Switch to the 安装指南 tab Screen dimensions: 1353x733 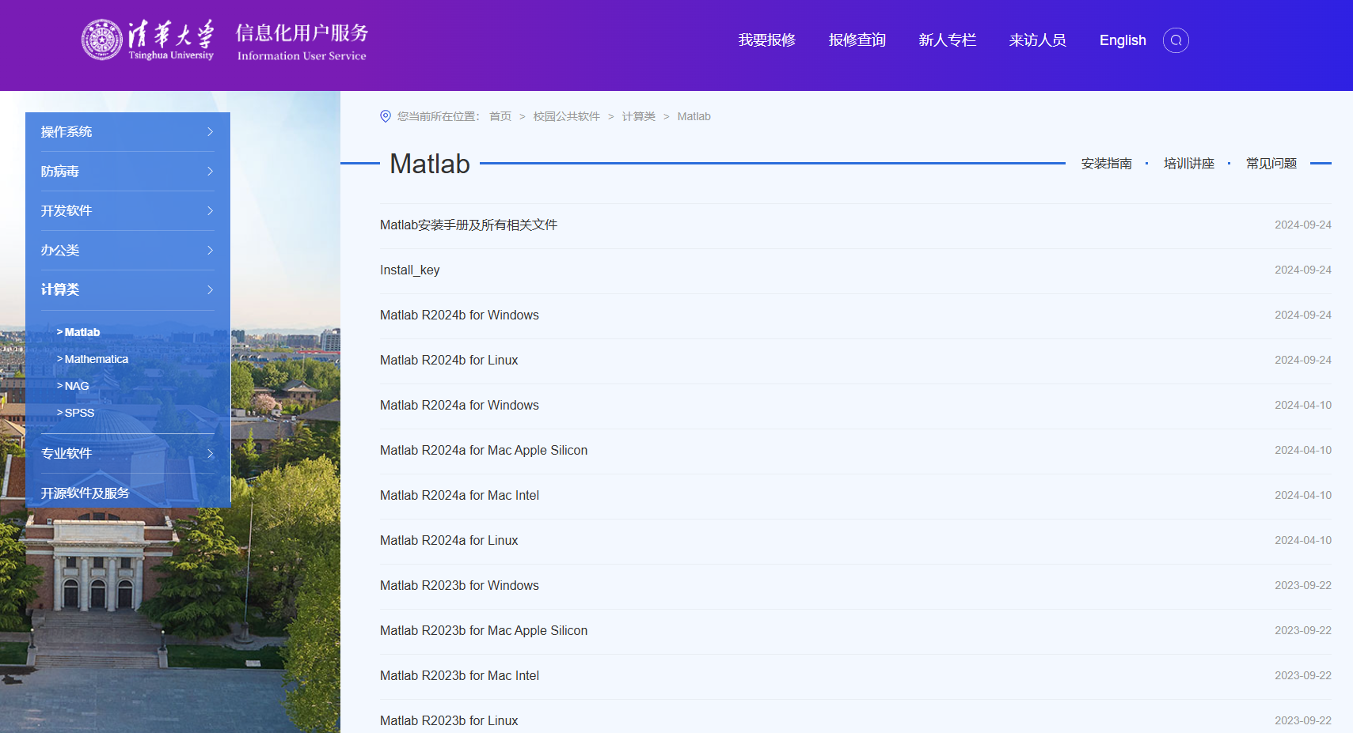coord(1107,164)
